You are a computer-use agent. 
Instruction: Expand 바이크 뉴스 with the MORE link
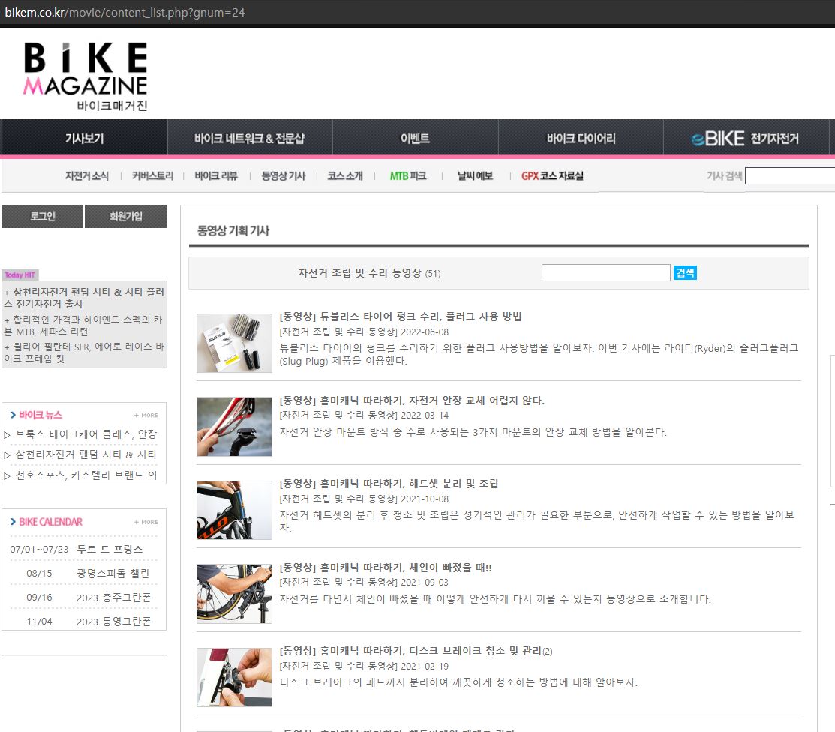tap(146, 415)
